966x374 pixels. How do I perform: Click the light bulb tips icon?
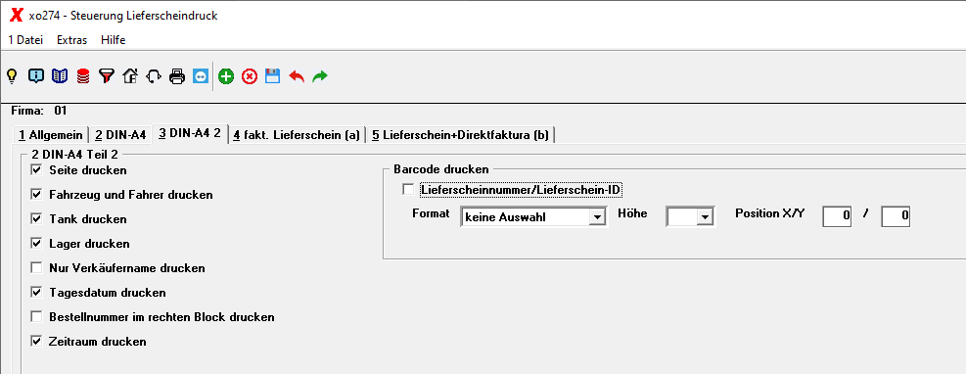click(11, 76)
